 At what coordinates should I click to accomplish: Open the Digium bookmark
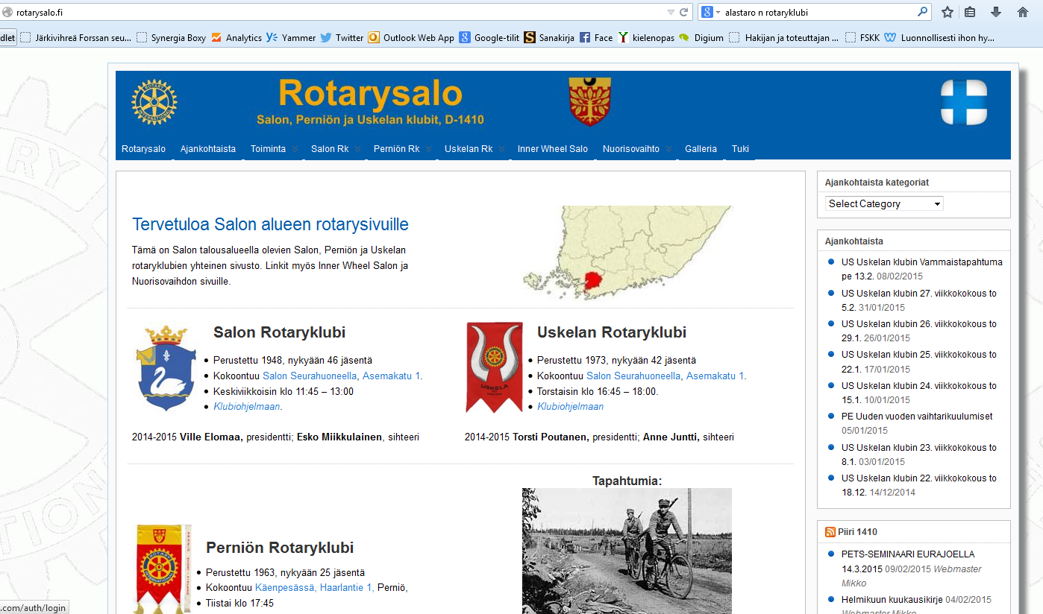point(701,37)
